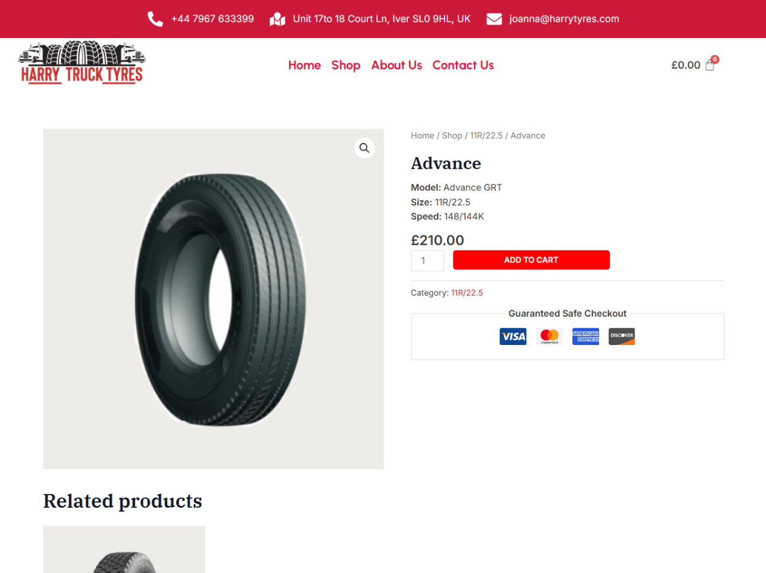Open the Shop menu item

coord(346,65)
